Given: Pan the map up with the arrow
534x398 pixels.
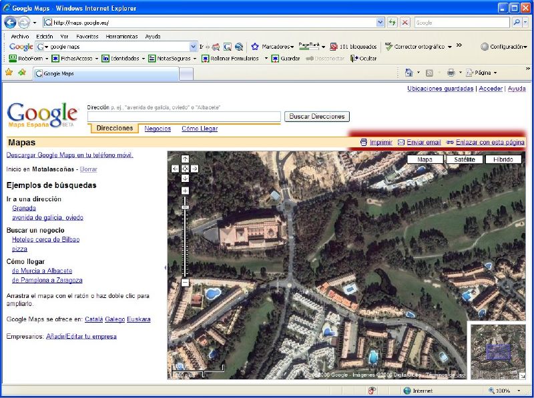Looking at the screenshot, I should (x=185, y=159).
